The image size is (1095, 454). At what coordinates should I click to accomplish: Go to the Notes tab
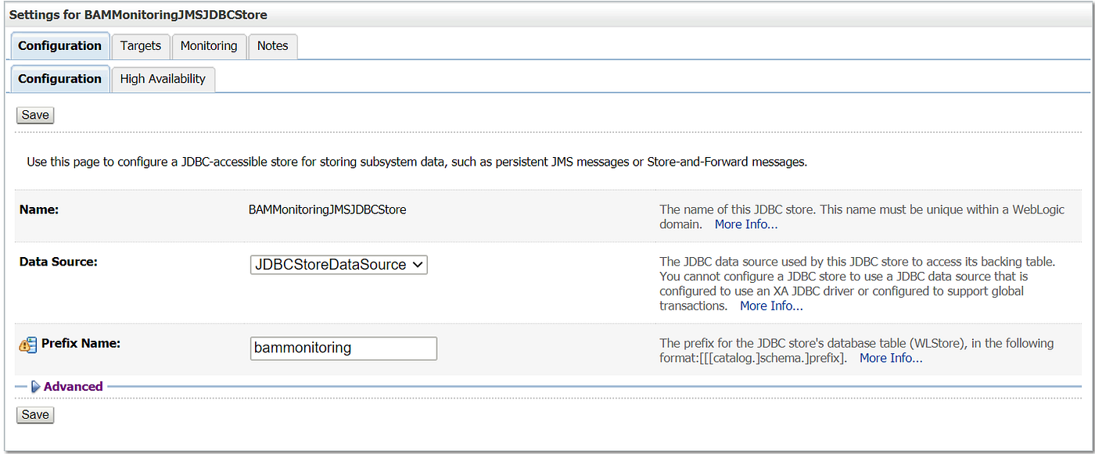point(272,46)
